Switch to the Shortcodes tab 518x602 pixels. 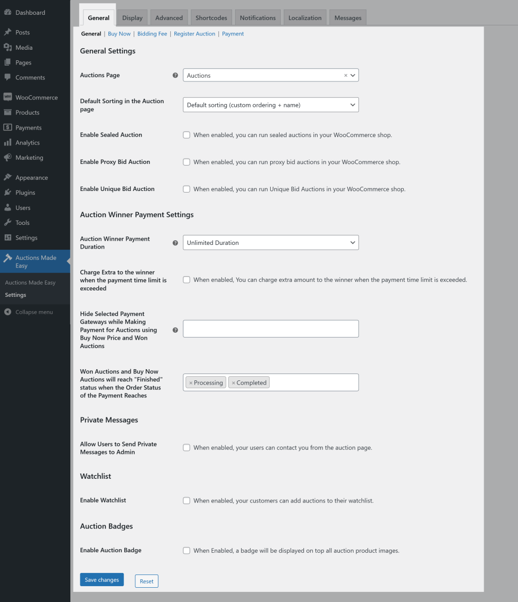click(211, 18)
